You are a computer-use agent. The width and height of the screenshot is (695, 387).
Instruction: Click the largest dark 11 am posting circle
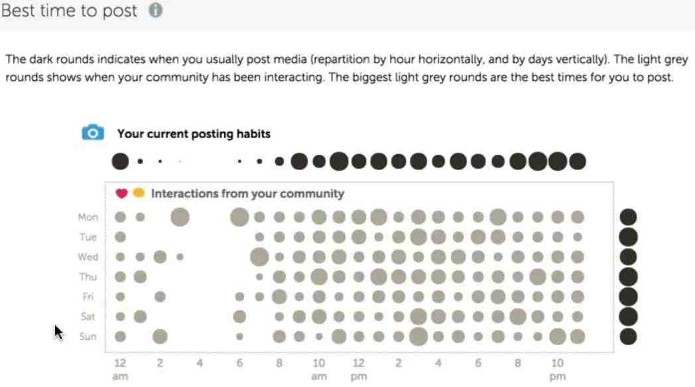[339, 161]
